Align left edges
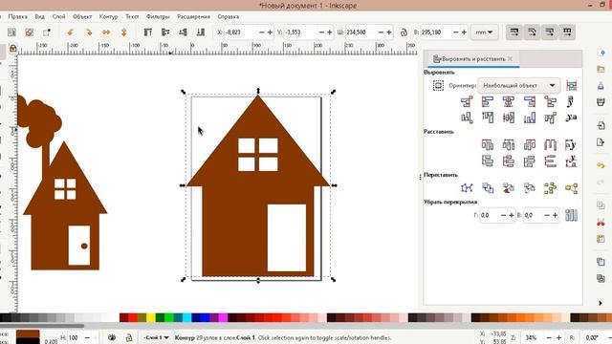The image size is (612, 344). tap(488, 102)
